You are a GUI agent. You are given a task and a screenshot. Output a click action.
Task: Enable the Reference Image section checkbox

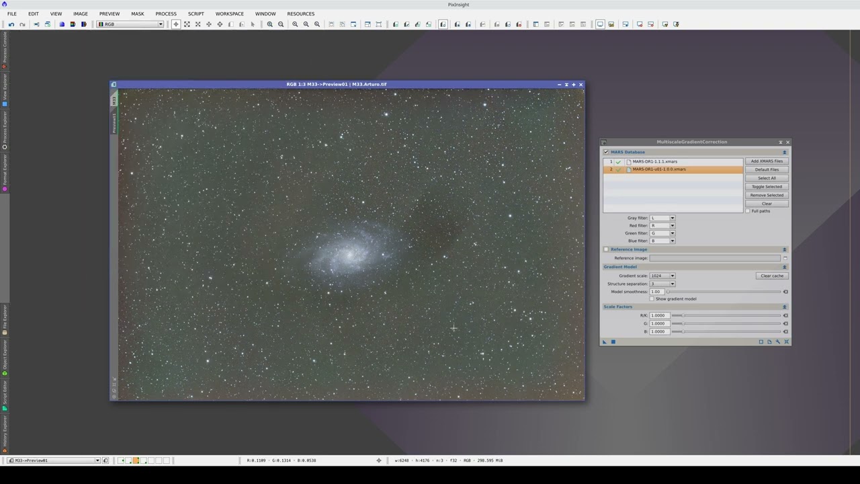[606, 249]
